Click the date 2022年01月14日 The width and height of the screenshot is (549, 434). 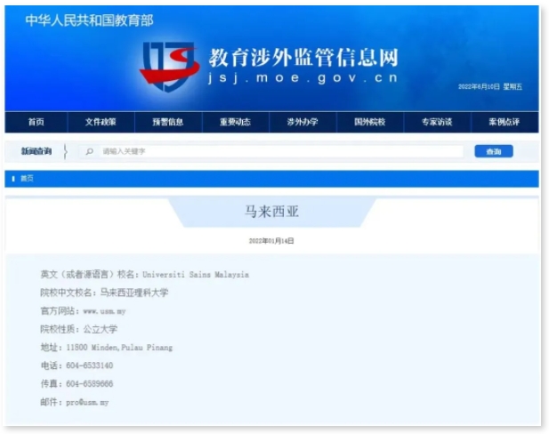271,241
